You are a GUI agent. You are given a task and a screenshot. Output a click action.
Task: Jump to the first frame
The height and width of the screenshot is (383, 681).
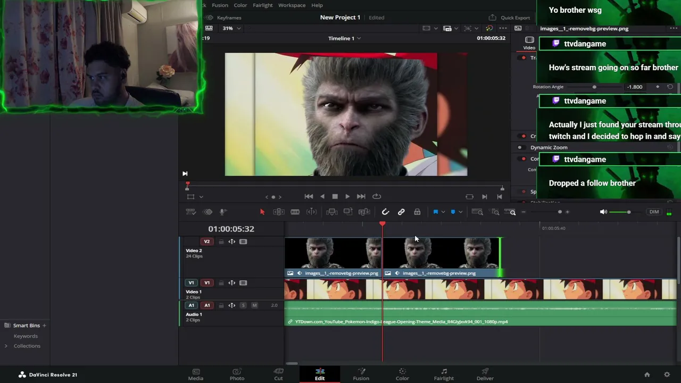pos(309,196)
